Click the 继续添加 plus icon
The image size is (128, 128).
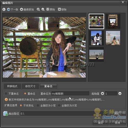tap(22, 9)
